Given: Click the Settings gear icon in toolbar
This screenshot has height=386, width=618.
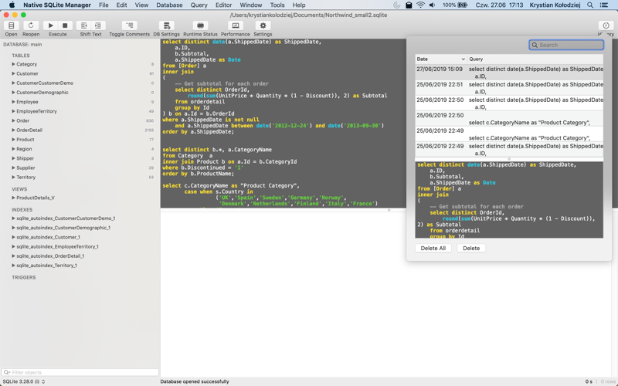Looking at the screenshot, I should pyautogui.click(x=263, y=26).
